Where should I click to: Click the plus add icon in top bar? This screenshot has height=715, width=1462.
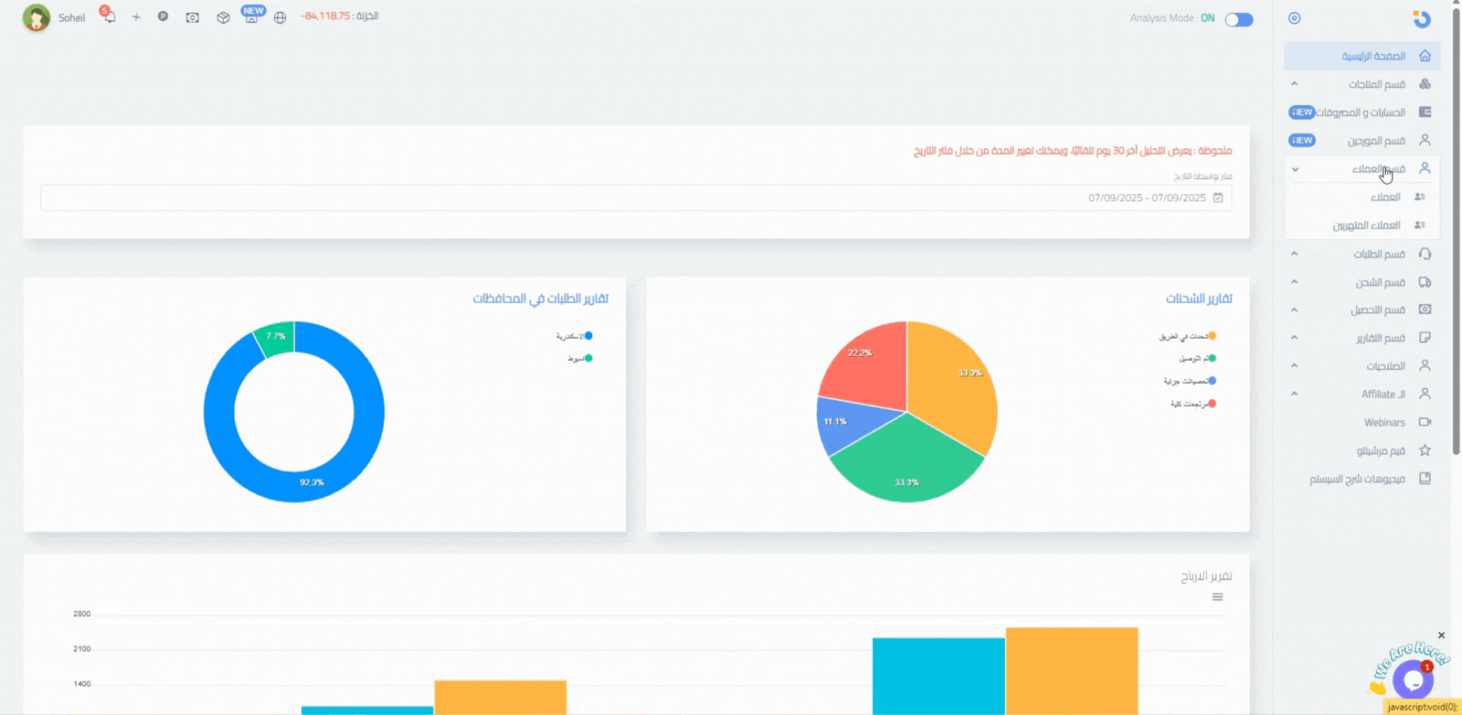[136, 17]
